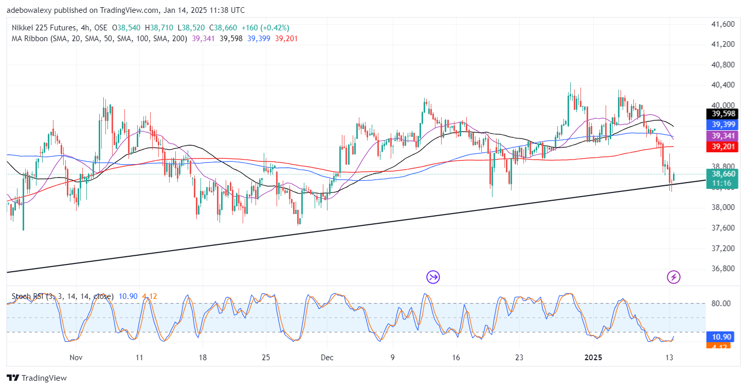Click the 40,400 price axis label
The image size is (747, 389).
click(x=723, y=85)
